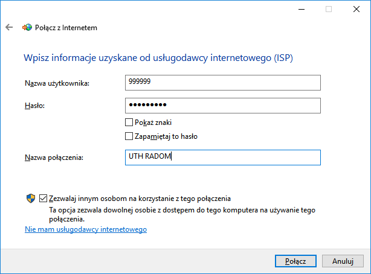Click the Nazwa użytkownika label text

(57, 83)
